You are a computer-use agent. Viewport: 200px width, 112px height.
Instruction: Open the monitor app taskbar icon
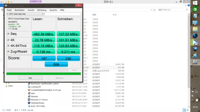pos(195,49)
